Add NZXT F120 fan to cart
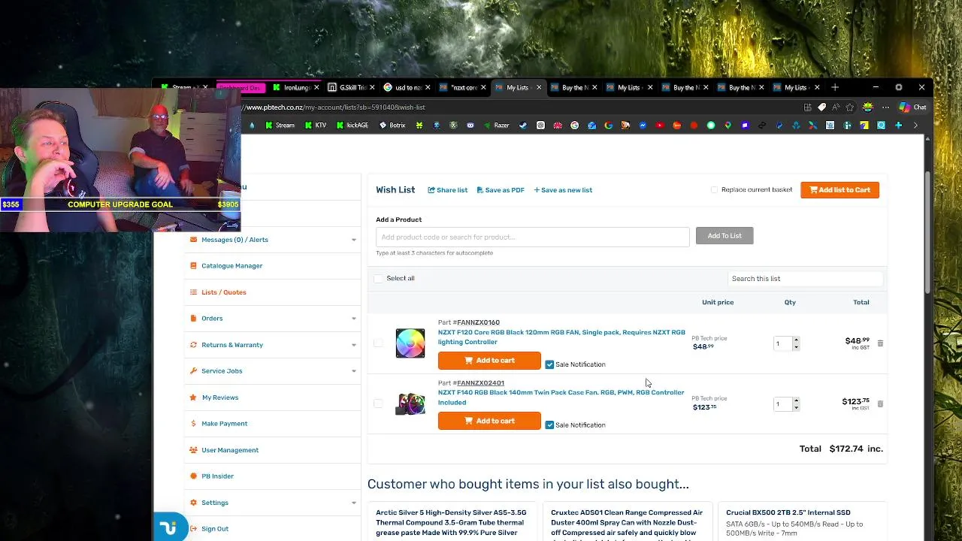Screen dimensions: 962x541 [489, 361]
